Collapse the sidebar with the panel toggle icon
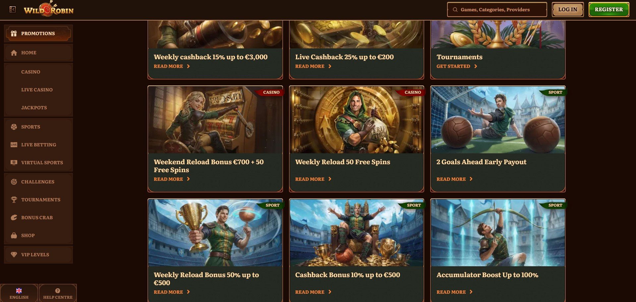Image resolution: width=636 pixels, height=302 pixels. point(13,10)
